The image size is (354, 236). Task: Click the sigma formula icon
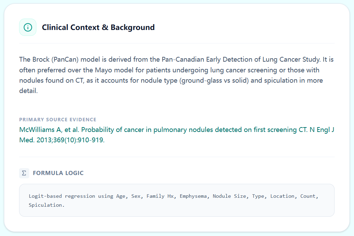click(x=24, y=173)
